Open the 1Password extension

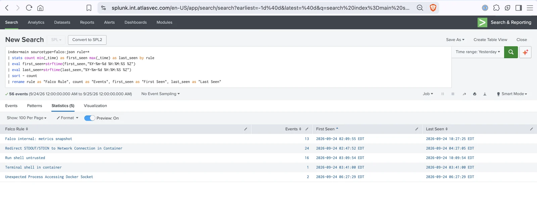[x=485, y=8]
